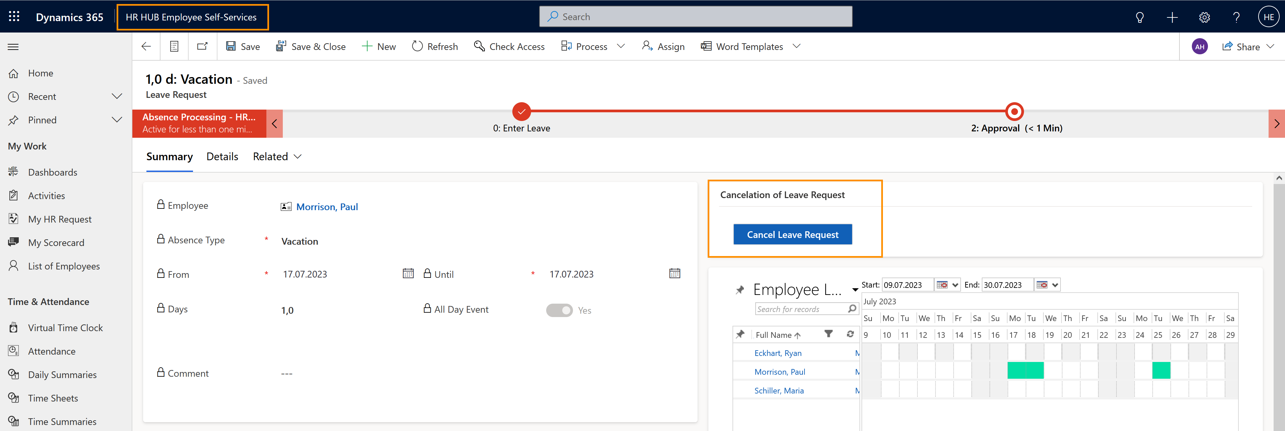This screenshot has width=1285, height=431.
Task: Click the Start date field 09.07.2023
Action: (908, 285)
